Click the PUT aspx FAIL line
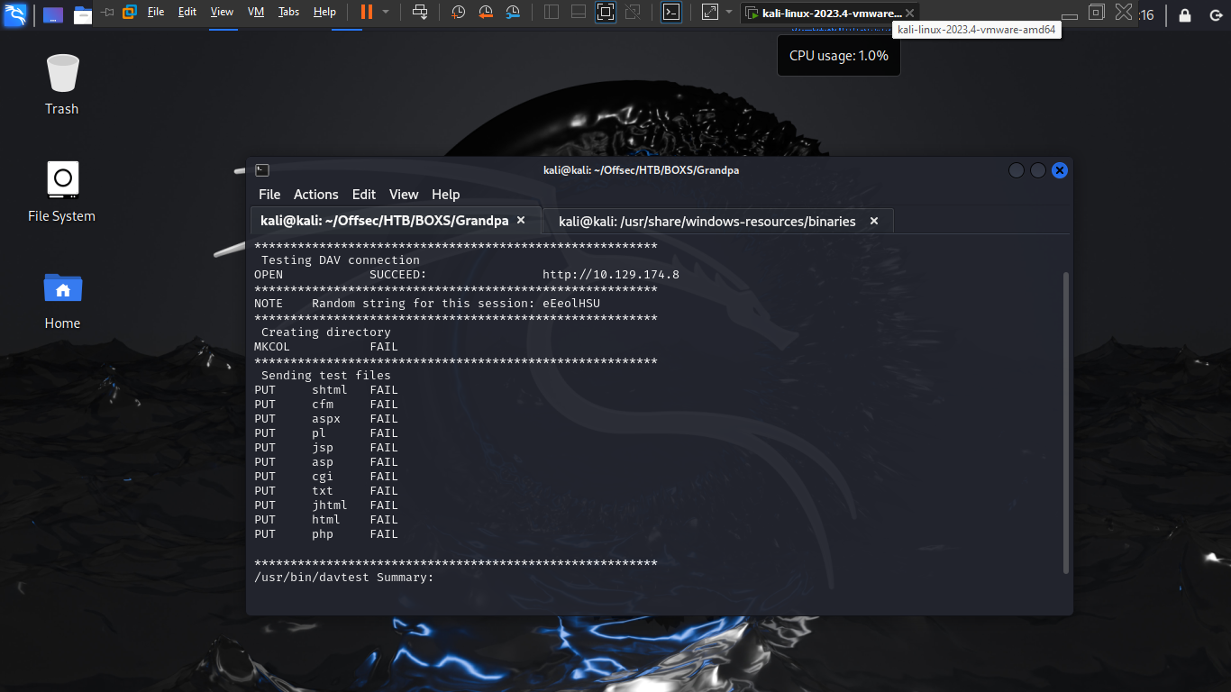This screenshot has height=692, width=1231. [x=326, y=419]
